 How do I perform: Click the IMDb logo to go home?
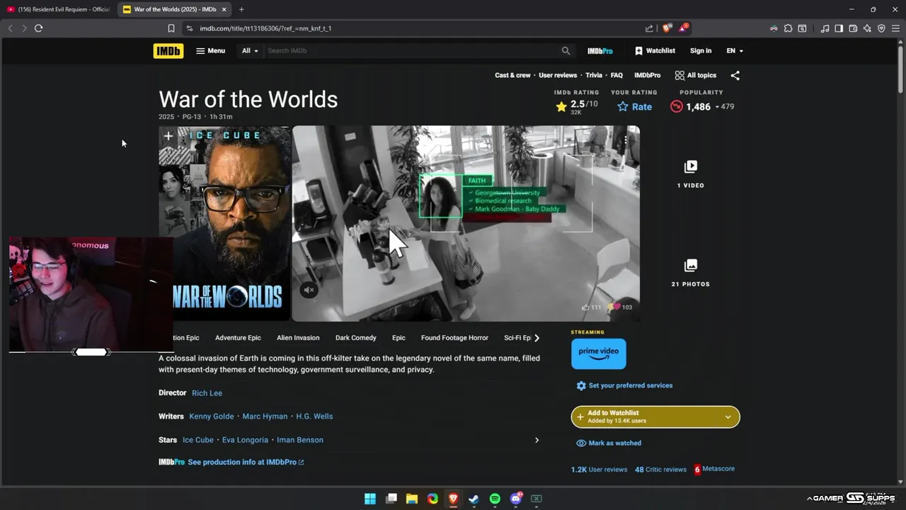click(168, 51)
